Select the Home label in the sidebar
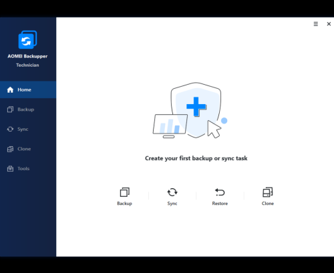Viewport: 334px width, 273px height. [24, 89]
